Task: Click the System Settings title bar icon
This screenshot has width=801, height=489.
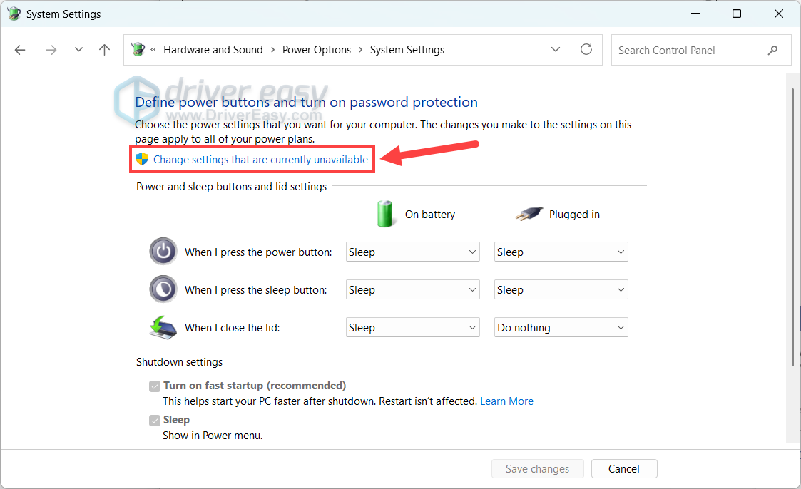Action: [x=14, y=14]
